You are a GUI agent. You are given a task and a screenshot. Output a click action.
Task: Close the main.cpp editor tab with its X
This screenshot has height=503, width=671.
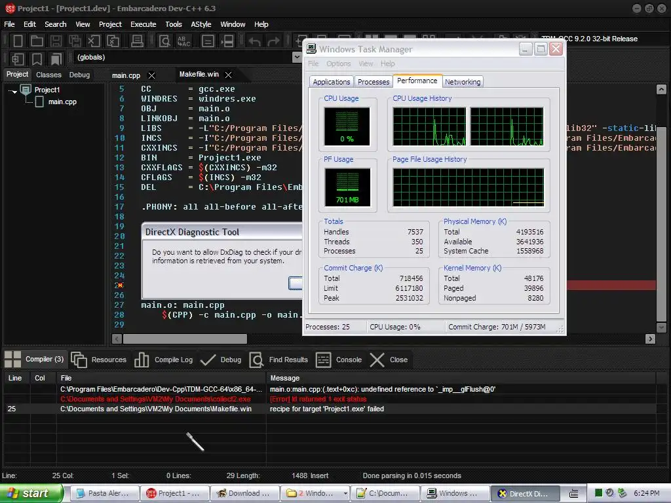pyautogui.click(x=151, y=75)
